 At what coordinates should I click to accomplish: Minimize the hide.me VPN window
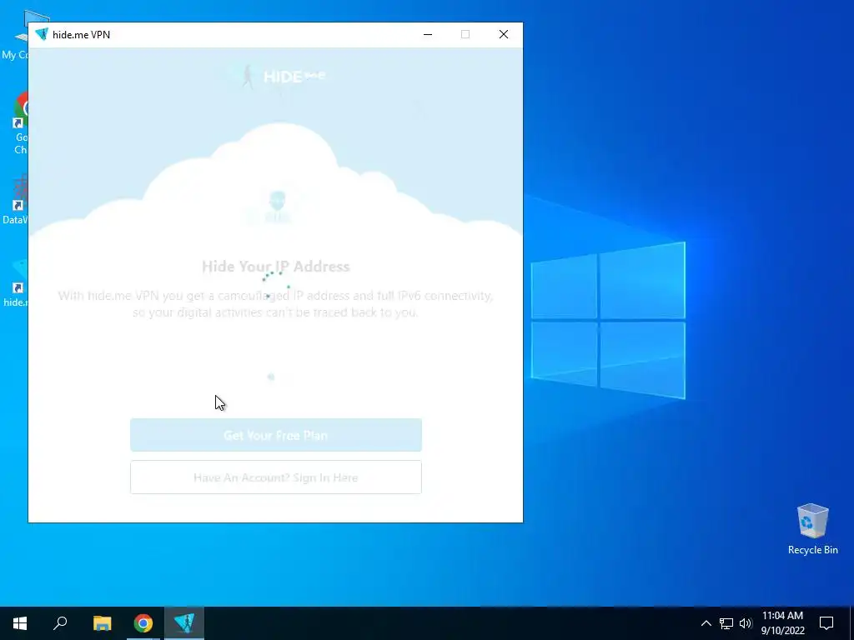coord(428,34)
